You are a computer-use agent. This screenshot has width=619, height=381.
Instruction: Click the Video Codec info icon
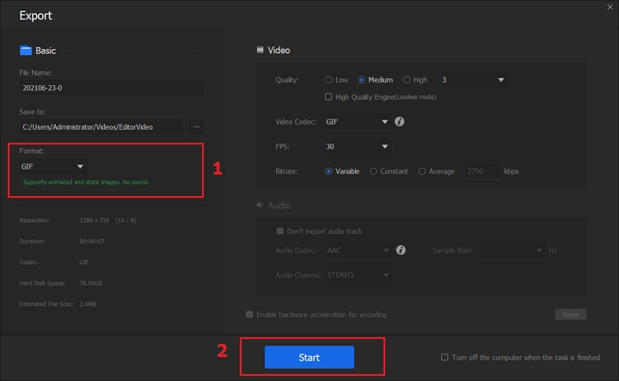tap(400, 122)
